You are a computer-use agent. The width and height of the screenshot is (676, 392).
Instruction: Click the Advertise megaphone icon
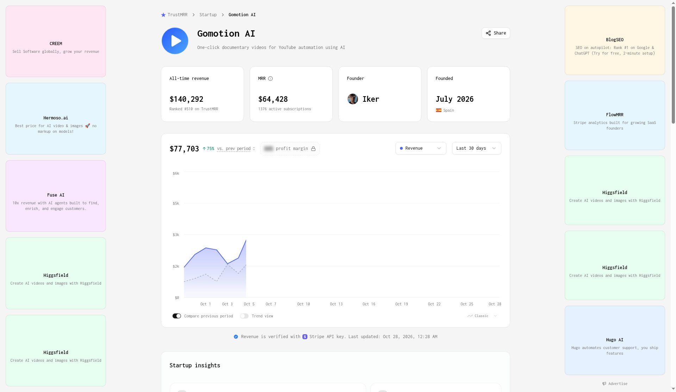[604, 384]
